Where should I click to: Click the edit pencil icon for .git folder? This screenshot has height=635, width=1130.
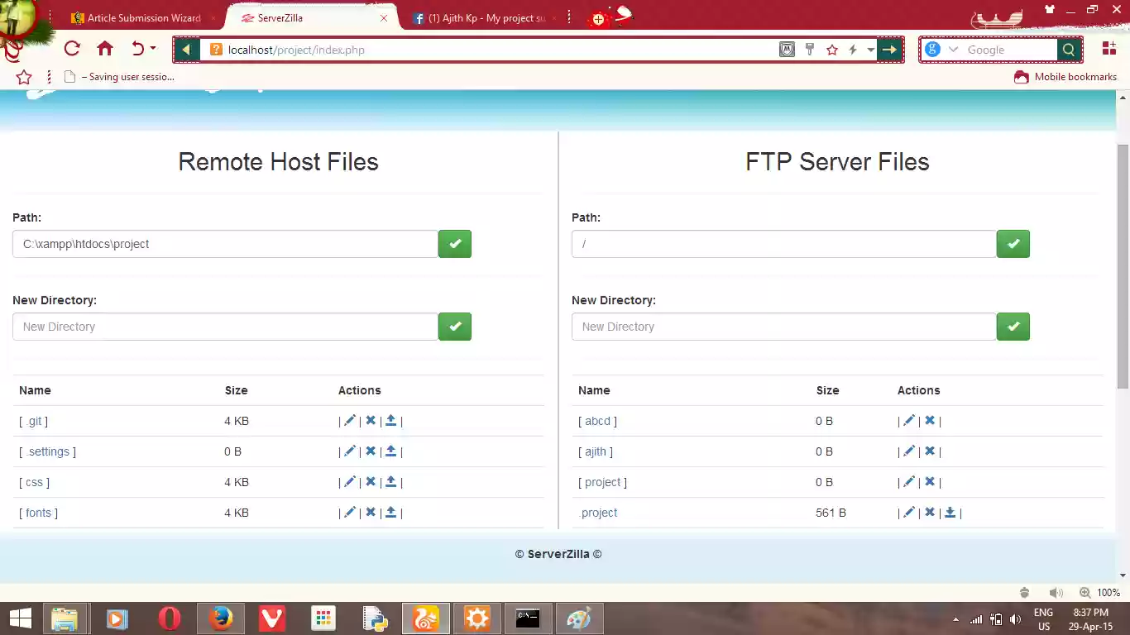point(349,421)
